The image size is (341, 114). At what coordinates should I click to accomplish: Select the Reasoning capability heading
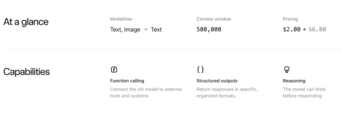(294, 81)
